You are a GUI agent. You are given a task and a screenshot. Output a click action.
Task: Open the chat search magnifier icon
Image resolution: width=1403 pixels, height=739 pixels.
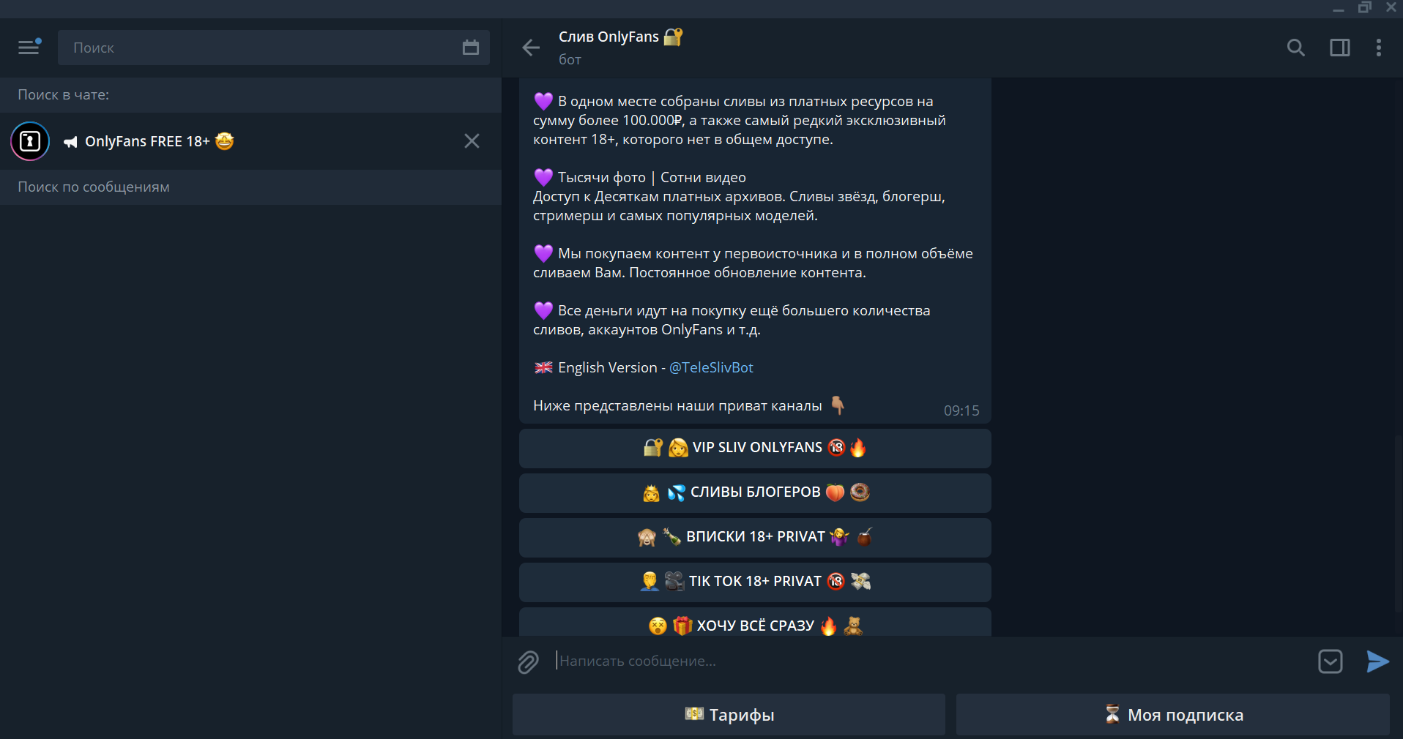pos(1296,48)
